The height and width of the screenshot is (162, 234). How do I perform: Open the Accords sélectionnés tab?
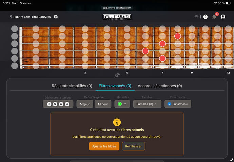160,86
